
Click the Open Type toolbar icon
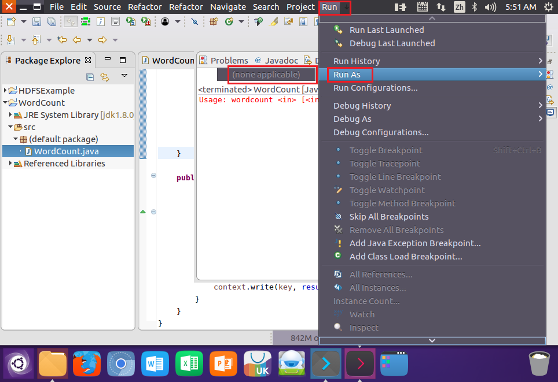(258, 22)
